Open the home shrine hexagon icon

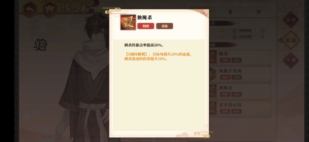coord(49,9)
